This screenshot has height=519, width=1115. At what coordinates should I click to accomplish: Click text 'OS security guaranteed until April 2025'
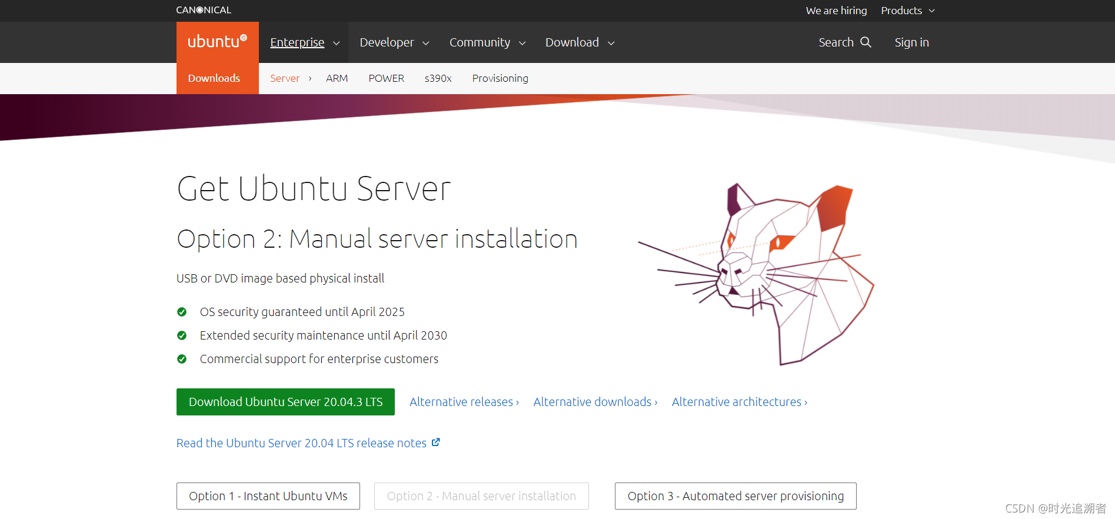pos(302,312)
